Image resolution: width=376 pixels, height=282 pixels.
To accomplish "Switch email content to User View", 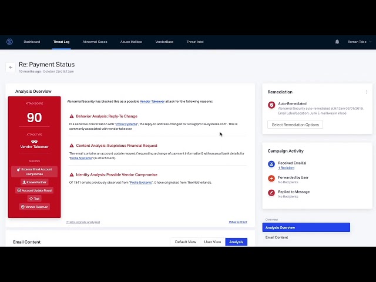I will (213, 242).
